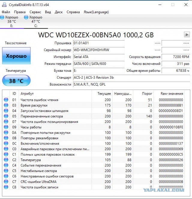Click status orb of attribute C8

(6, 187)
